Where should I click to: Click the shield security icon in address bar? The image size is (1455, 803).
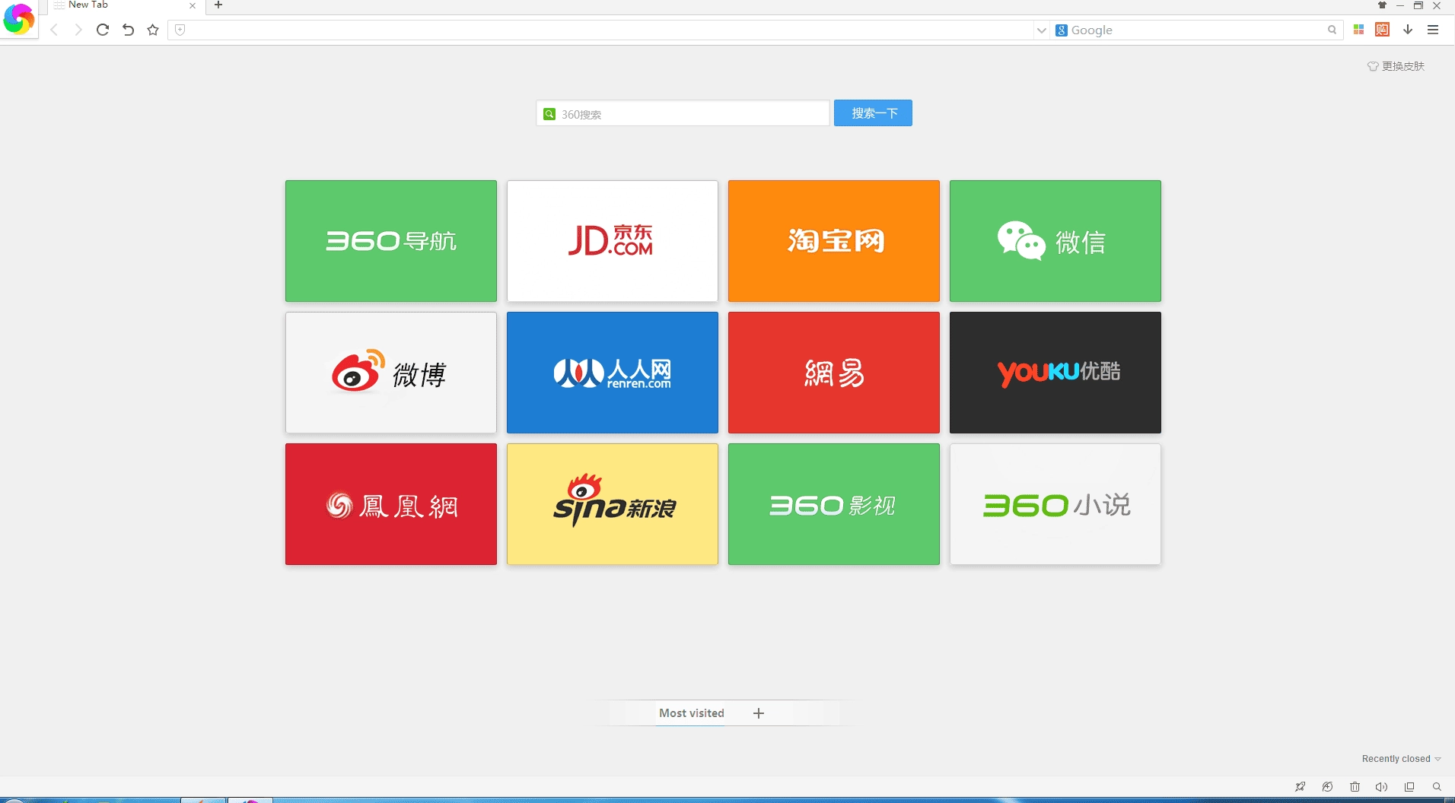[x=180, y=30]
